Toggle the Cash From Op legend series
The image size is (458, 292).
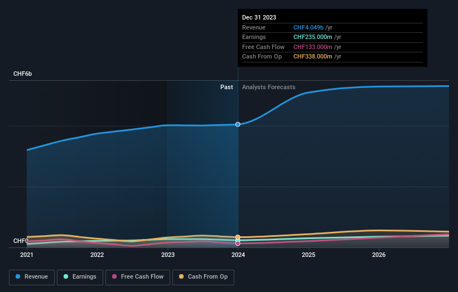203,277
